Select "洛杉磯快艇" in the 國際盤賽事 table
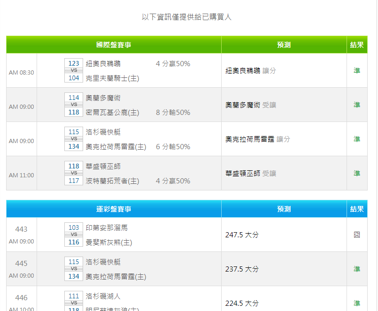The height and width of the screenshot is (311, 378). 103,132
